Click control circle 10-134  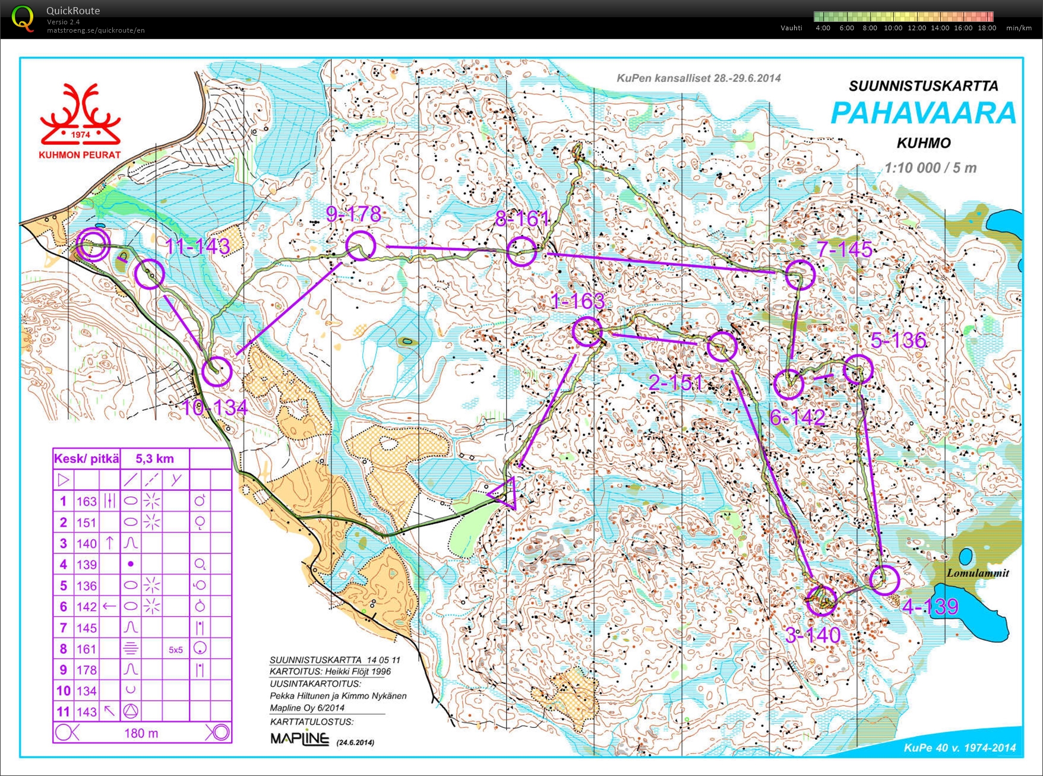pos(216,372)
